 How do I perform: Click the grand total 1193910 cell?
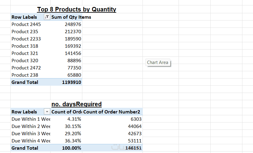click(x=71, y=82)
